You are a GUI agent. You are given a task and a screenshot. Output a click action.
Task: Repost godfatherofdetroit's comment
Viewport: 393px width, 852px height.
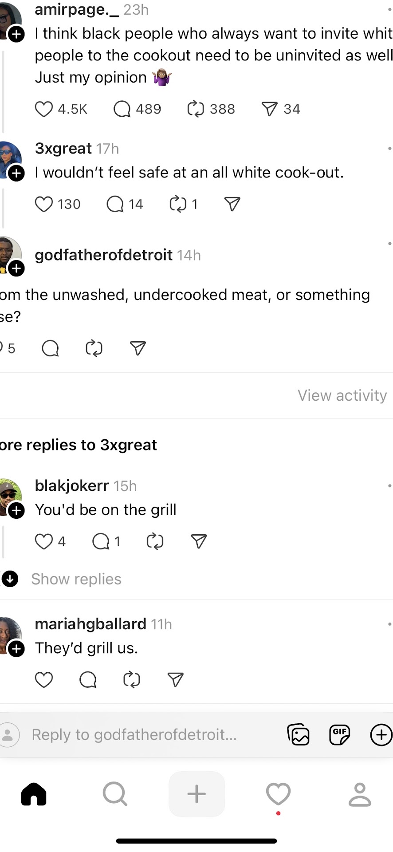(x=94, y=348)
